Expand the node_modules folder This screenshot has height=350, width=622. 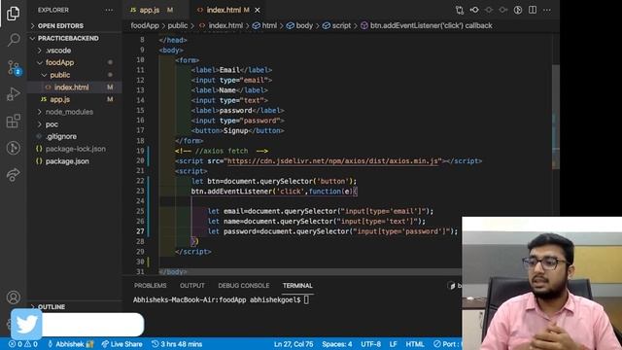(69, 112)
